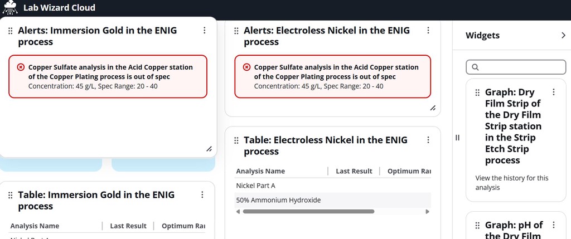Click the Widgets panel splitter handle
Viewport: 571px width, 239px height.
457,138
